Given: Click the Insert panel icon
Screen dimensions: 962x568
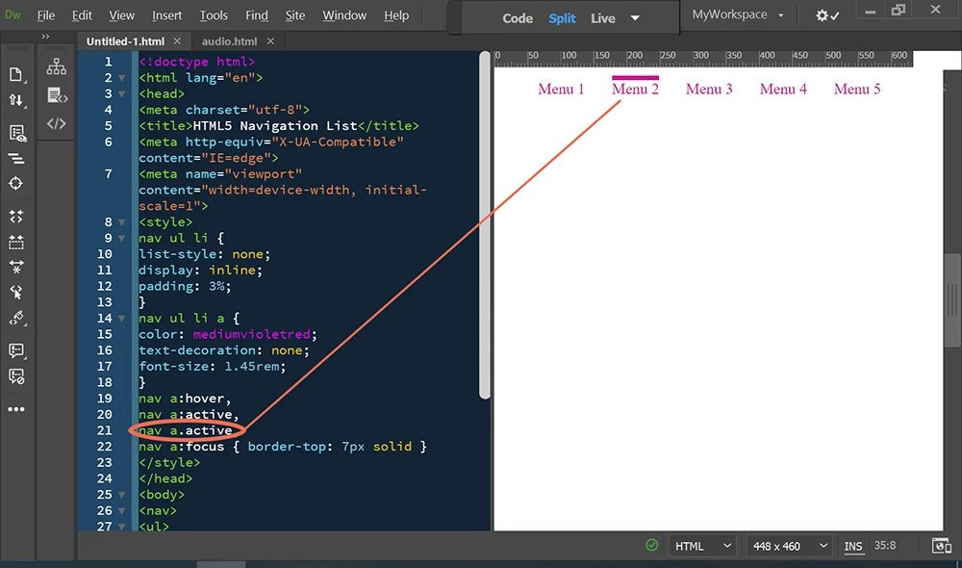Looking at the screenshot, I should pyautogui.click(x=57, y=95).
